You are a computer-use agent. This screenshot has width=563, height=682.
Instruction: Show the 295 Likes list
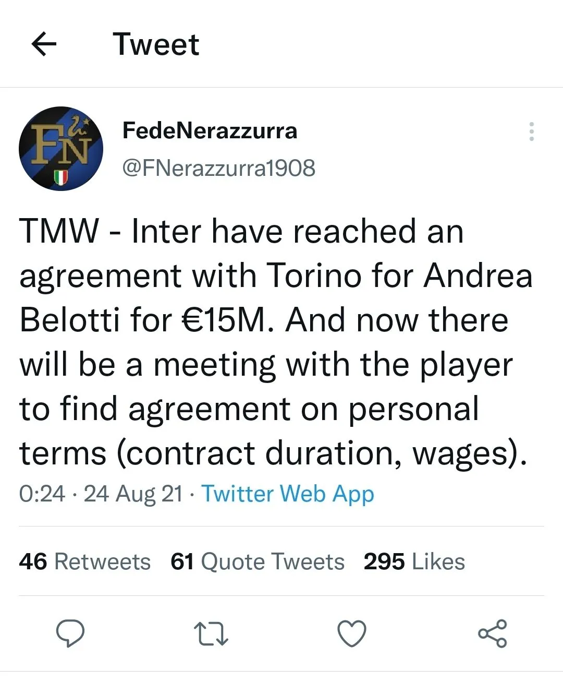coord(414,562)
